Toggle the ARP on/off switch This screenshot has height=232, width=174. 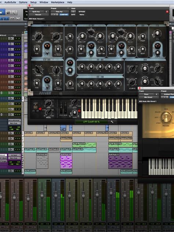(35, 107)
